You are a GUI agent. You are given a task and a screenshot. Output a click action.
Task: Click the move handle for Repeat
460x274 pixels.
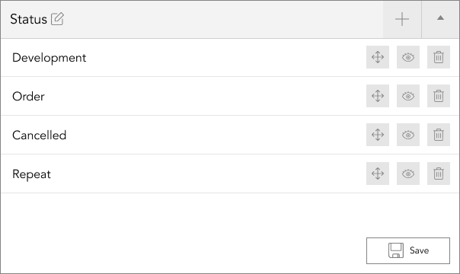(x=378, y=174)
